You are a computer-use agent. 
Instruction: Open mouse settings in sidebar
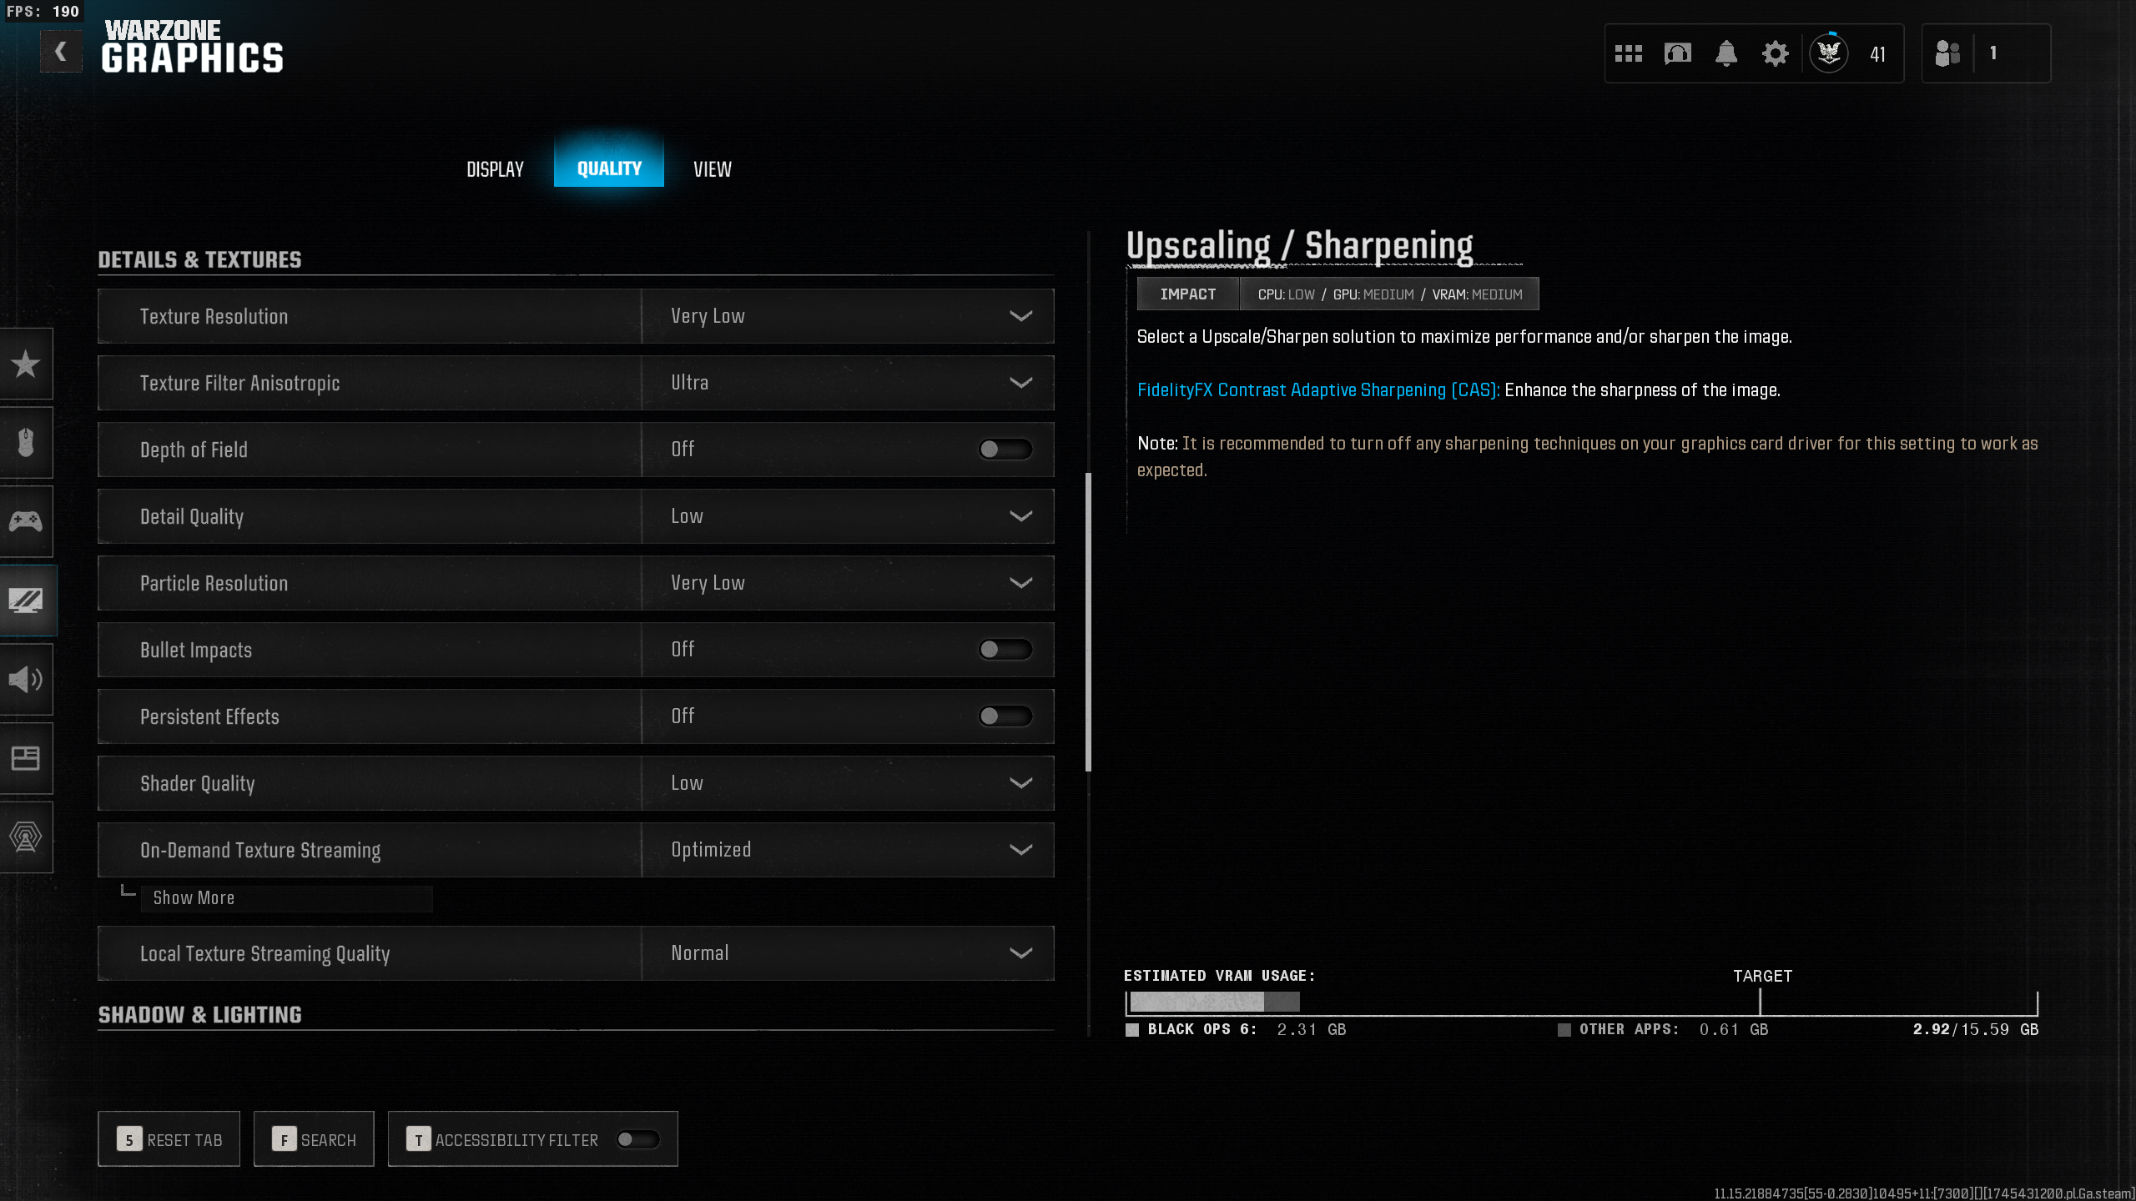click(x=26, y=442)
